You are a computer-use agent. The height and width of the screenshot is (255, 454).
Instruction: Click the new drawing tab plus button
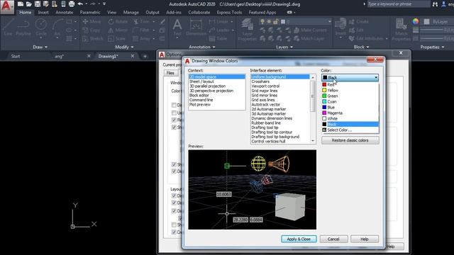pos(145,56)
